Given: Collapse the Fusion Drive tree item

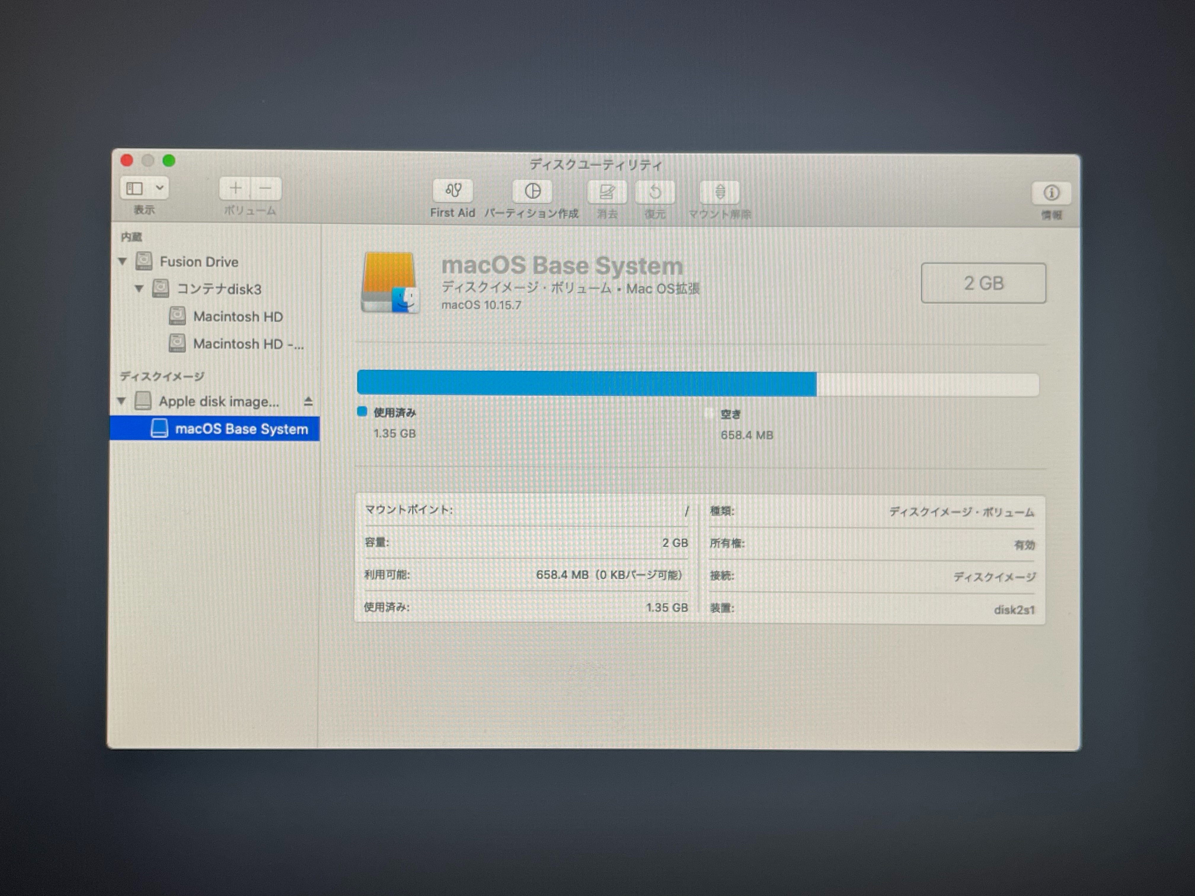Looking at the screenshot, I should coord(122,262).
